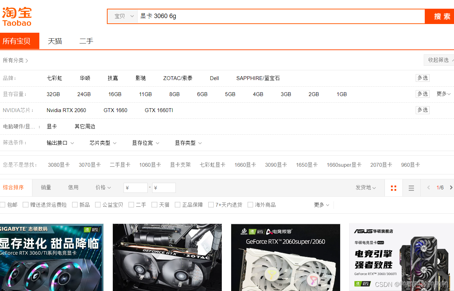Switch to list view icon
454x291 pixels.
coord(411,188)
